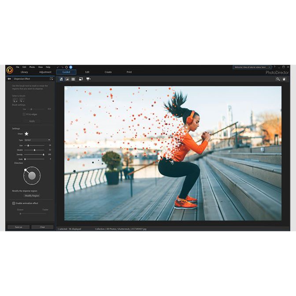Screen dimensions: 296x296
Task: Switch to the Adjustment tab
Action: coord(45,72)
